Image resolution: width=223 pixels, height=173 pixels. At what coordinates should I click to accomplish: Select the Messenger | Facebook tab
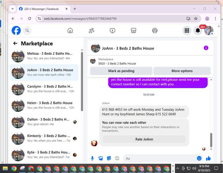[x=43, y=9]
